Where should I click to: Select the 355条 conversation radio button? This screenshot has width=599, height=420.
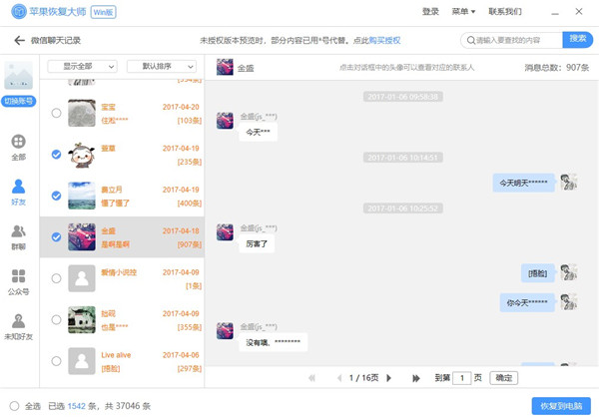56,319
